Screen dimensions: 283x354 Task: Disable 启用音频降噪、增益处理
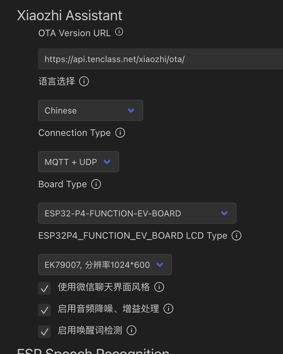pyautogui.click(x=44, y=310)
